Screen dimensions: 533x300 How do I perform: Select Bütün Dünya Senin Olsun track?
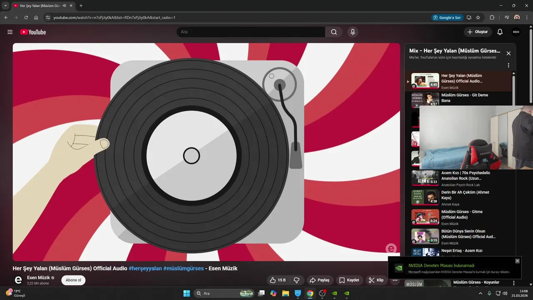tap(468, 234)
